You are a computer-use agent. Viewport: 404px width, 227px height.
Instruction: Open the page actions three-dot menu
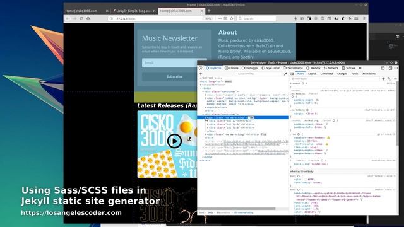pos(219,18)
